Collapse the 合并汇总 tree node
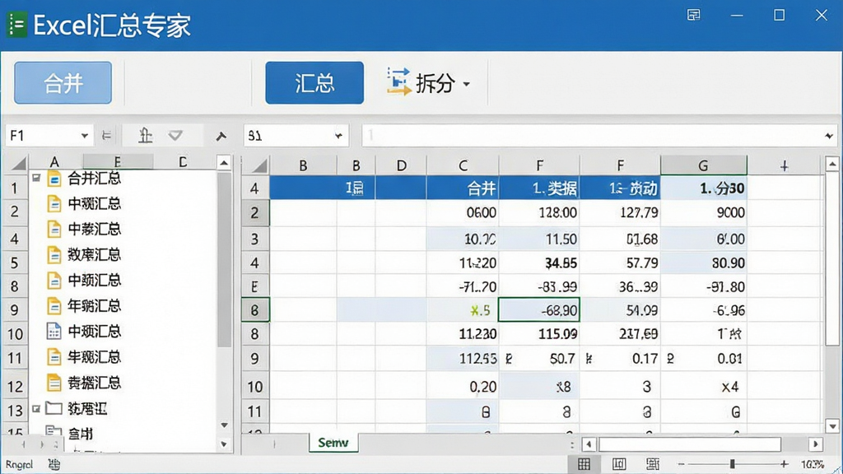The image size is (843, 474). pyautogui.click(x=36, y=178)
